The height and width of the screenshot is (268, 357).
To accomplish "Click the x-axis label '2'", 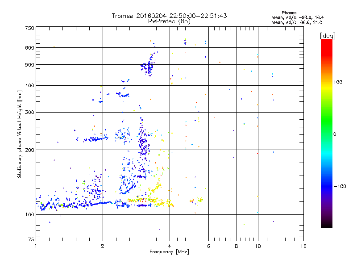I will (103, 246).
